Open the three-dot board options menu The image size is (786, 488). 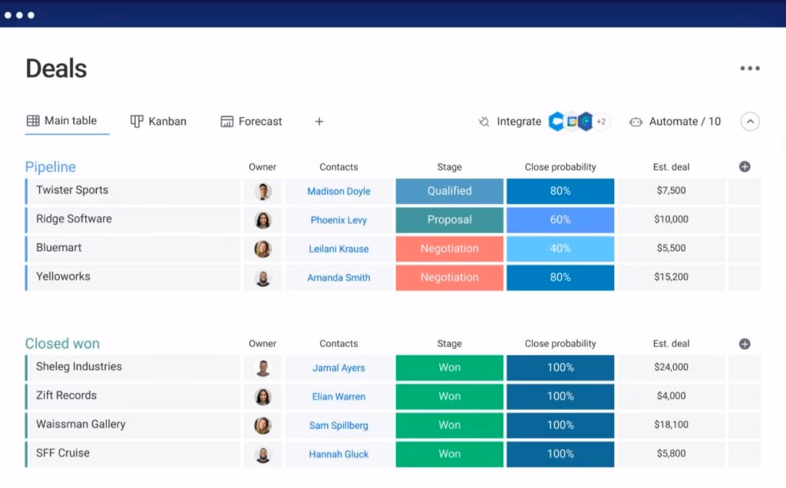click(749, 68)
